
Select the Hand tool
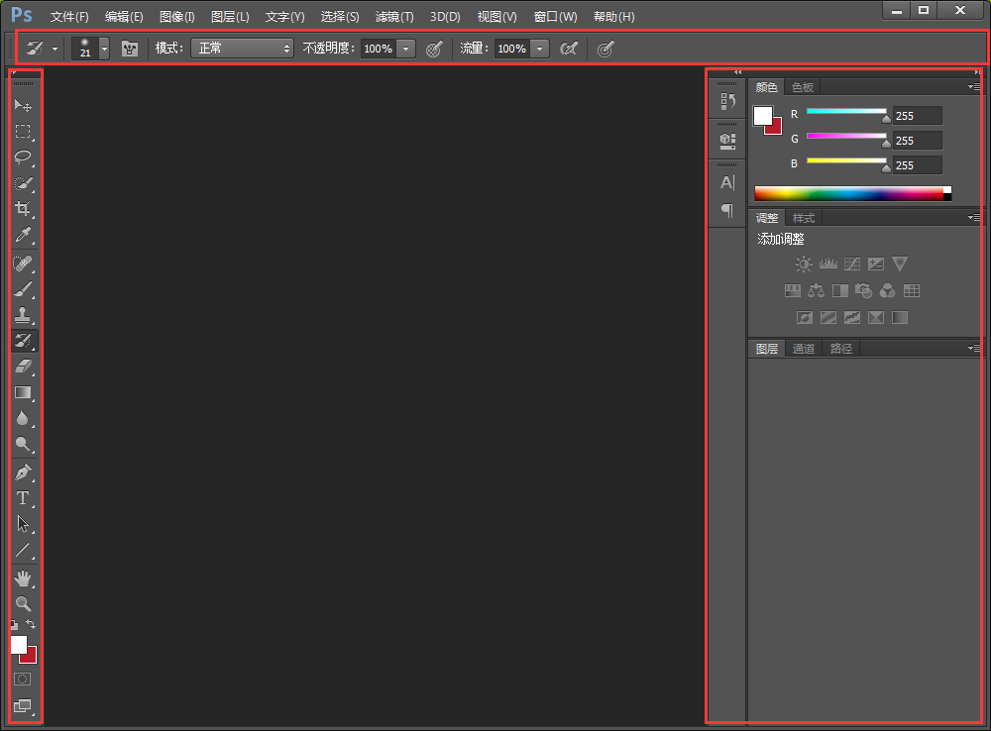[x=24, y=578]
